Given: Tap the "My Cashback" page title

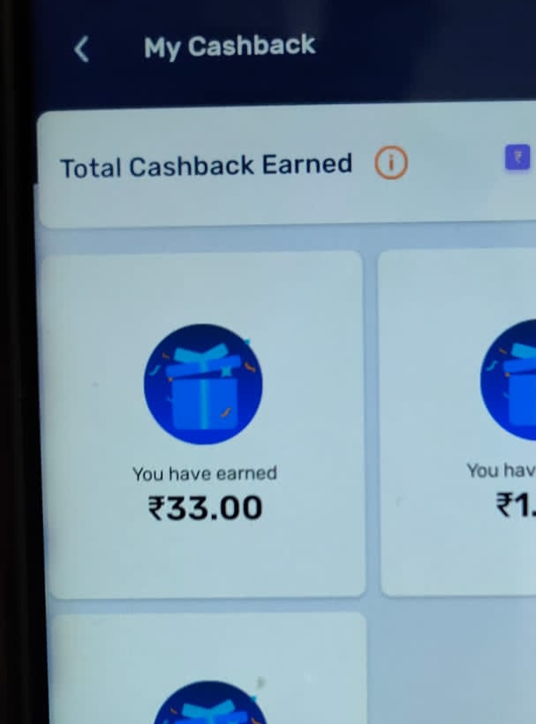Looking at the screenshot, I should coord(230,47).
